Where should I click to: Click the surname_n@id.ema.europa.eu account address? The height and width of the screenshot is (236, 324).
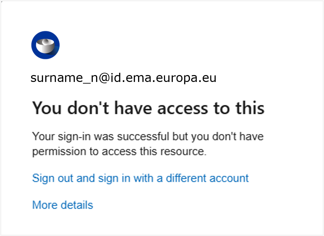pos(123,78)
